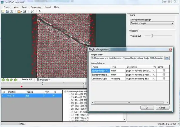Image resolution: width=180 pixels, height=127 pixels.
Task: Go to the previous frame
Action: pyautogui.click(x=7, y=80)
